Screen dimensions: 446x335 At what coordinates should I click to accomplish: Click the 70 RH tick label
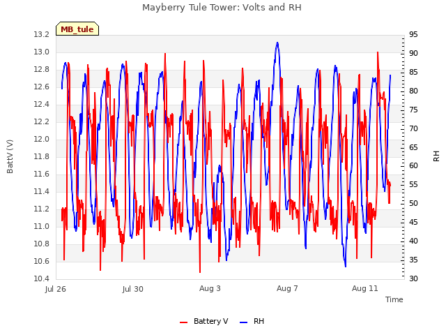tap(413, 128)
